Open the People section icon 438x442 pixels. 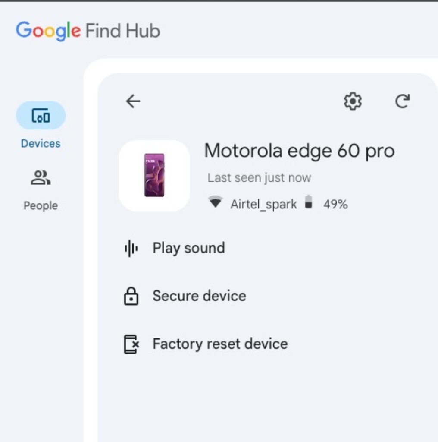tap(41, 178)
